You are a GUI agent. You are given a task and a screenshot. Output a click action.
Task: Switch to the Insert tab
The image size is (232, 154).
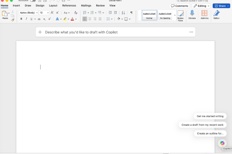coord(16,6)
